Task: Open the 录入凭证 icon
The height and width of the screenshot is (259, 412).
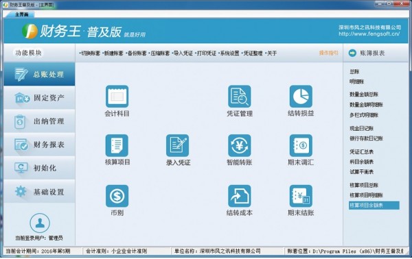Action: tap(178, 145)
